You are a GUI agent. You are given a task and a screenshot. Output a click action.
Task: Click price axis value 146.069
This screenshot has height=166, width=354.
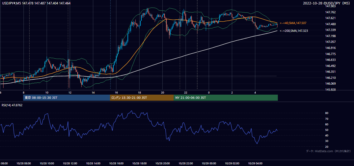(330, 84)
